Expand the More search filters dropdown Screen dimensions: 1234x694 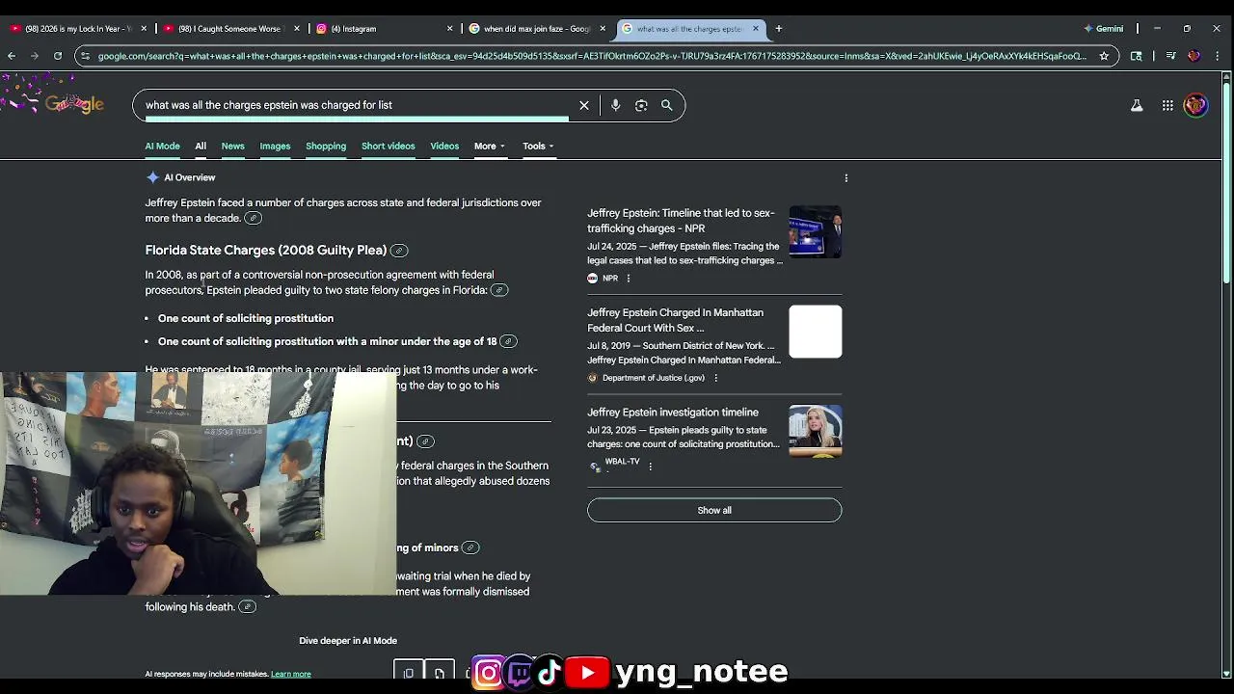pyautogui.click(x=489, y=147)
